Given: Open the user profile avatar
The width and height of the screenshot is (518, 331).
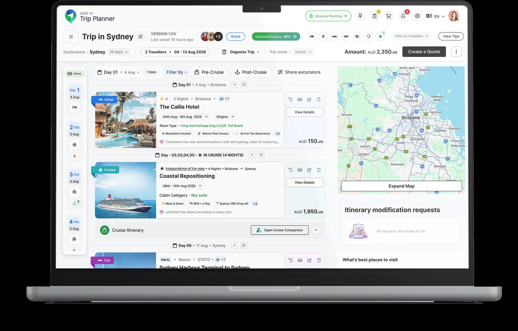Looking at the screenshot, I should 454,16.
